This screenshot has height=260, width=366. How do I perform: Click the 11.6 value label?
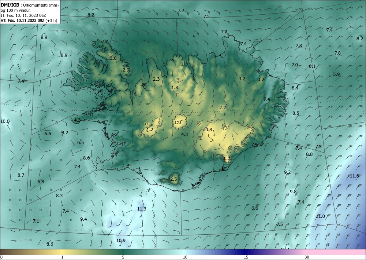click(x=354, y=176)
